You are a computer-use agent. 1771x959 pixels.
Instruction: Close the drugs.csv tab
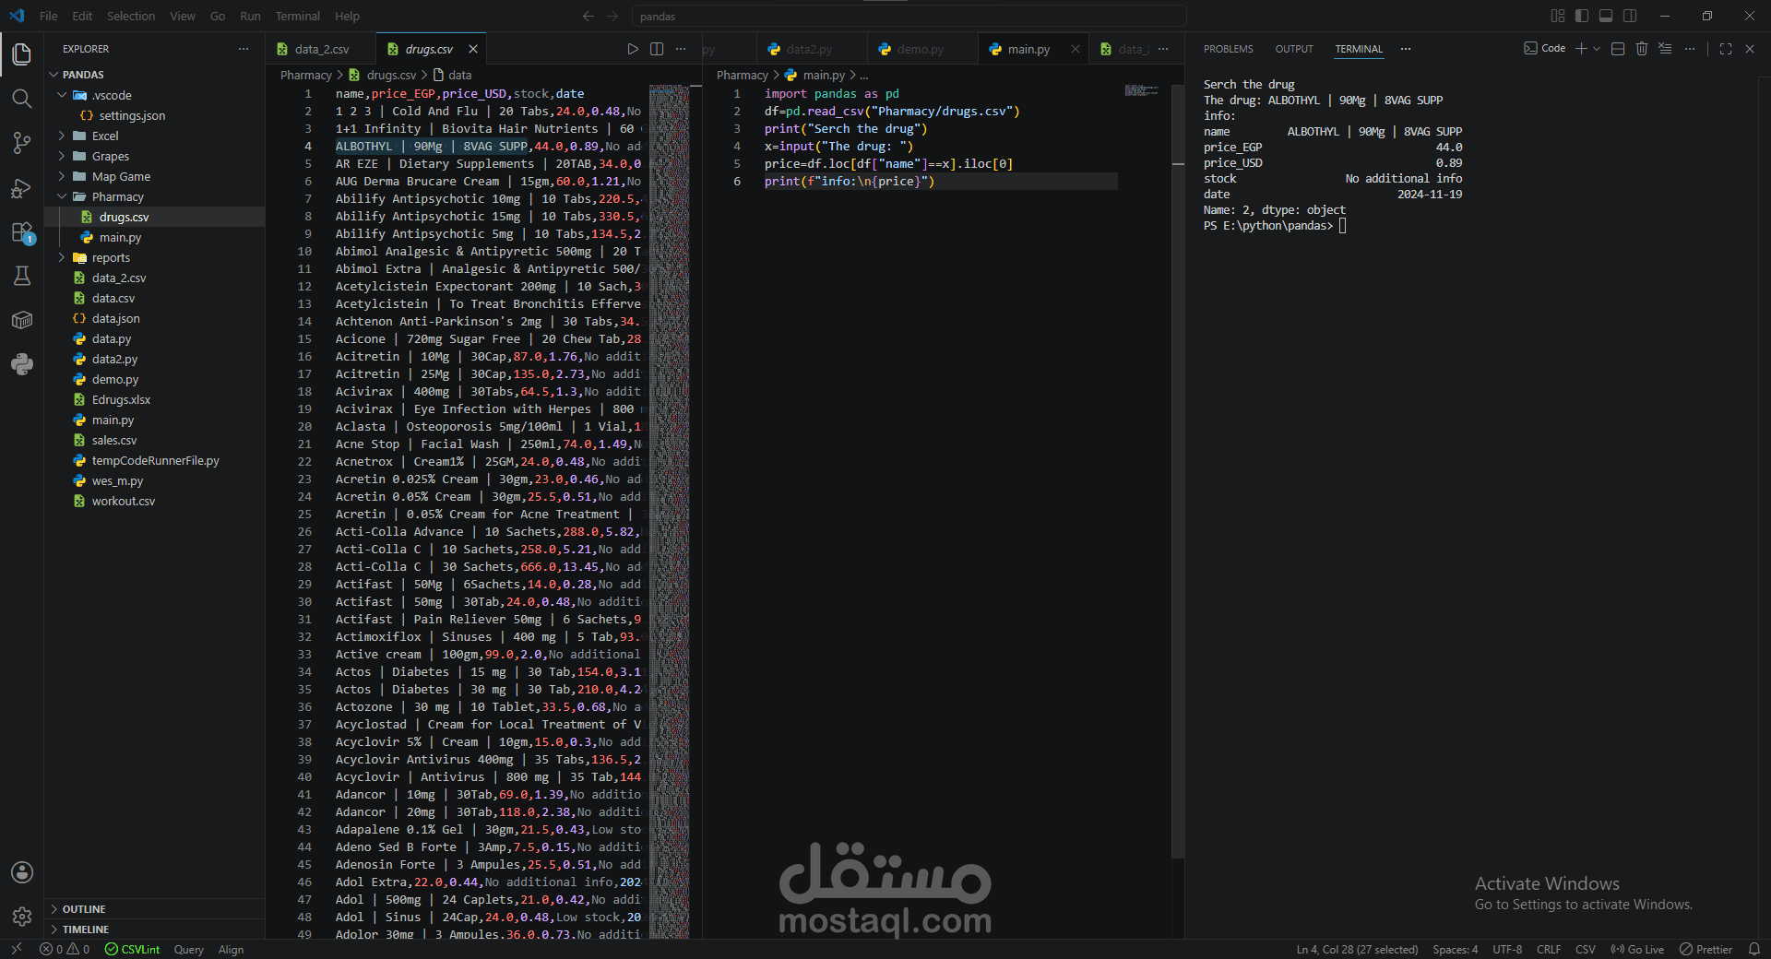pos(473,49)
